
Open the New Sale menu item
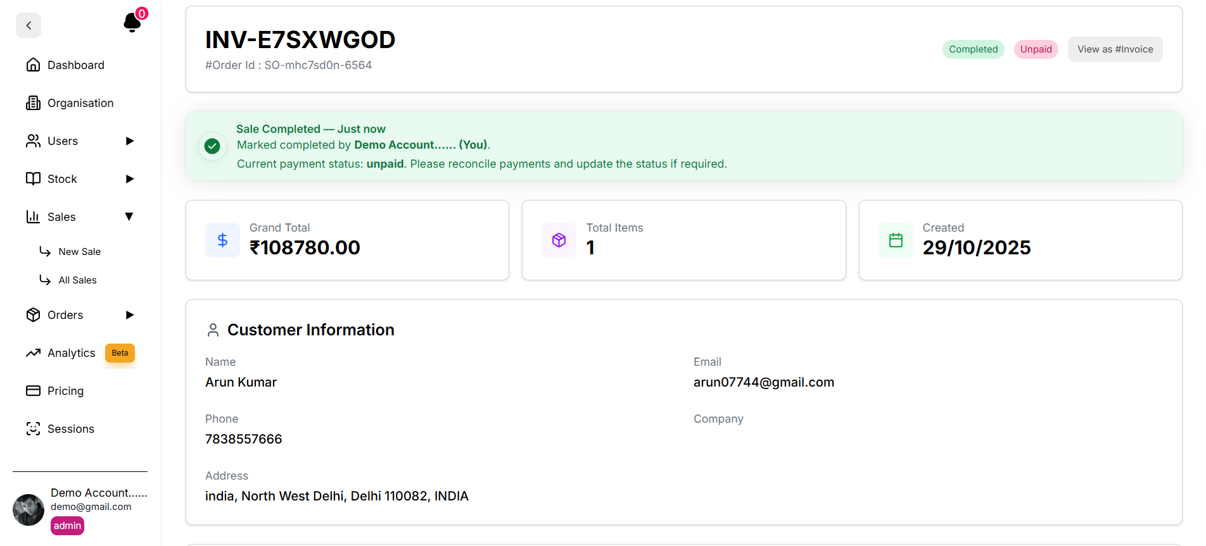(x=79, y=252)
